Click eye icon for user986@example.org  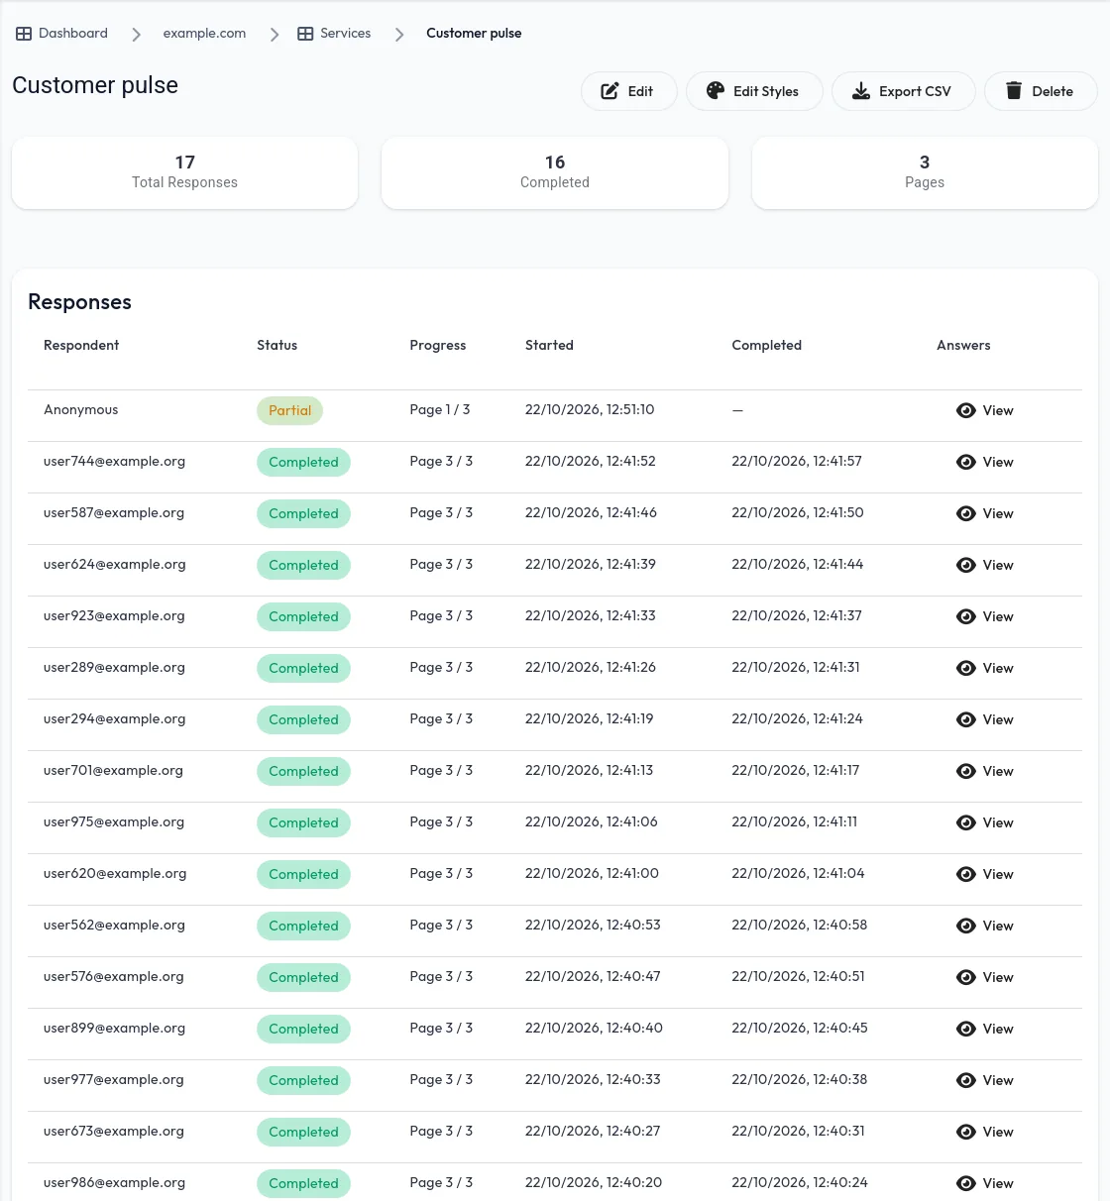(x=966, y=1183)
